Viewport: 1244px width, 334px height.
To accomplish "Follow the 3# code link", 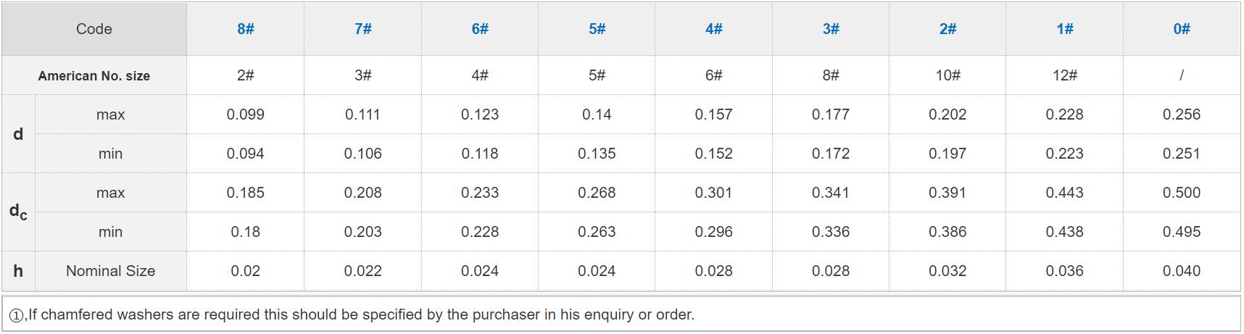I will (831, 29).
